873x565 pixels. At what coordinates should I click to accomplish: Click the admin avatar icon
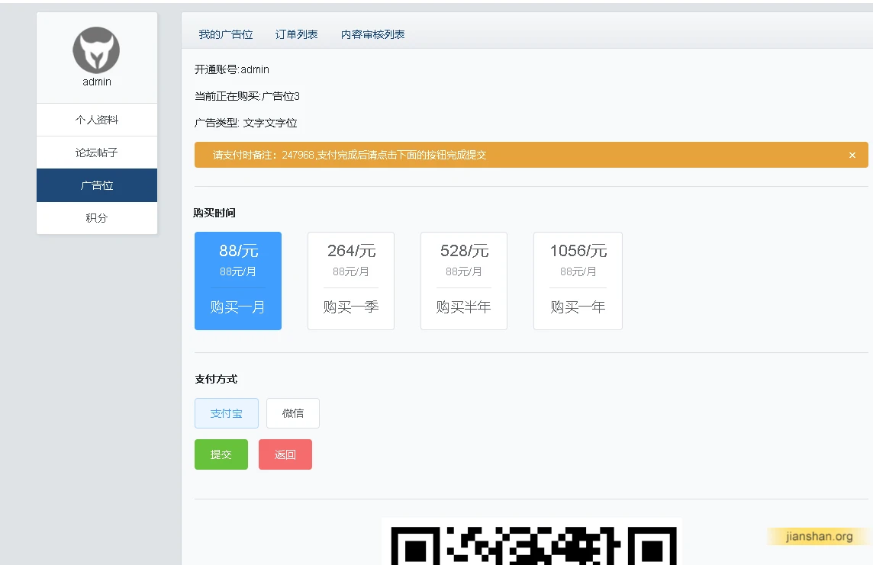pos(96,50)
